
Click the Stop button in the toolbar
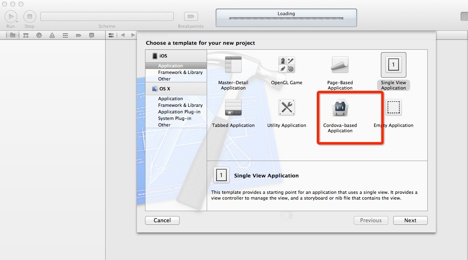tap(30, 16)
